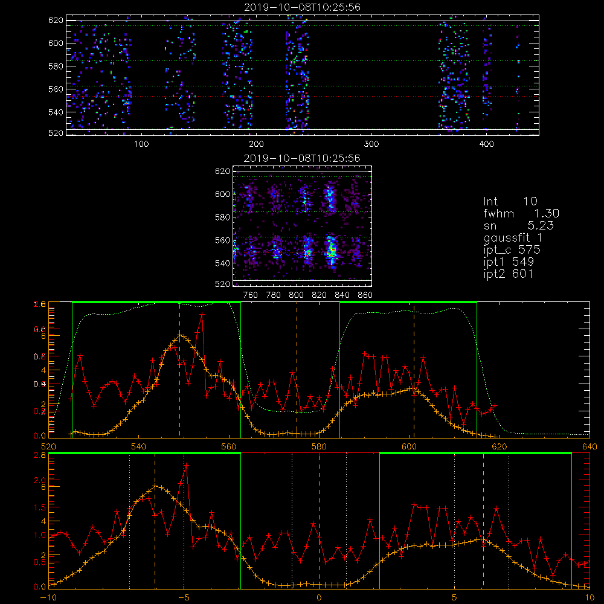Click x-axis label 800 on middle plot

(x=296, y=295)
